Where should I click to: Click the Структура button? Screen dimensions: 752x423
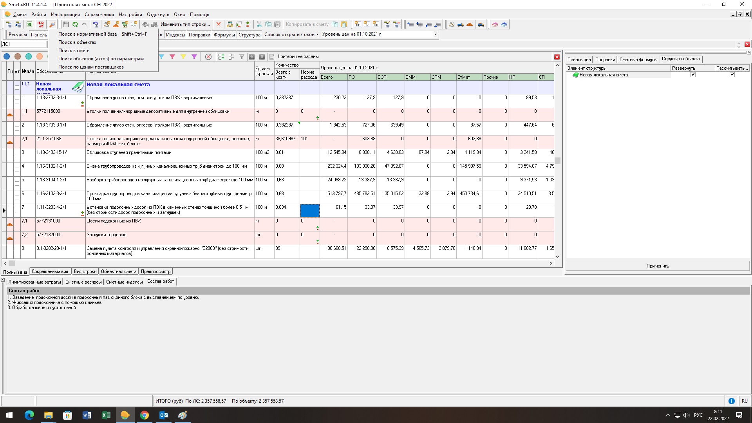point(249,34)
